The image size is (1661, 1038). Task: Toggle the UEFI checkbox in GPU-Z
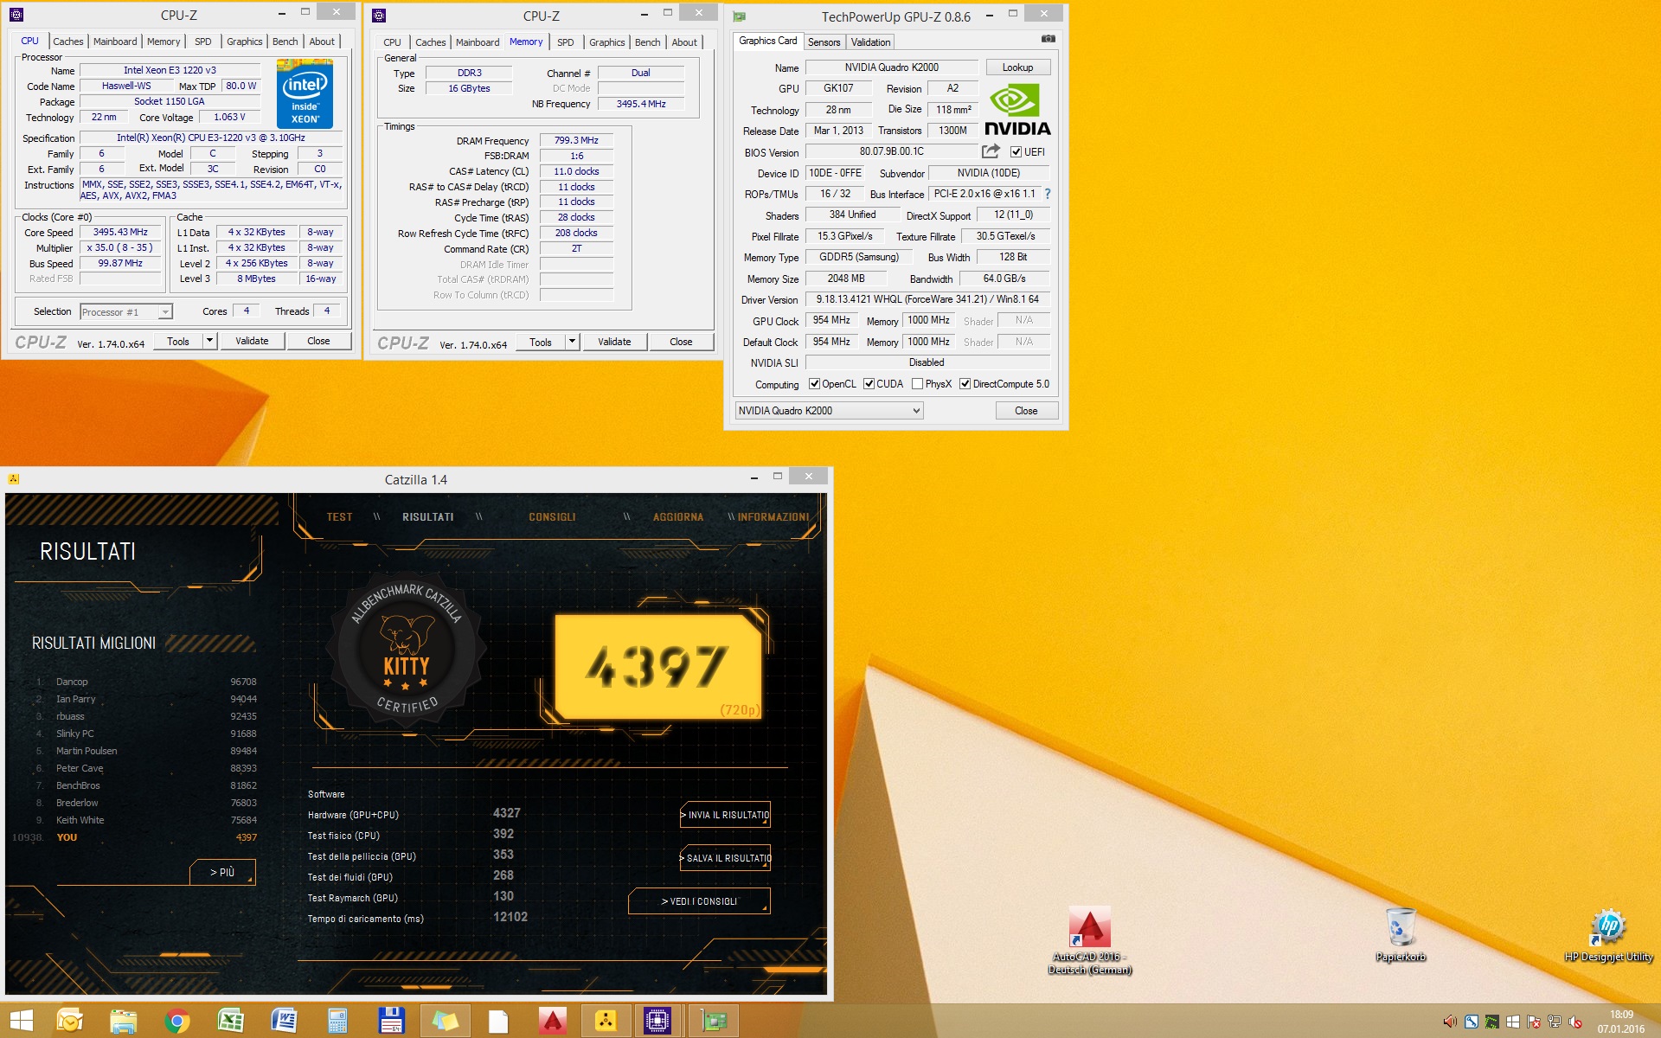[x=1016, y=151]
